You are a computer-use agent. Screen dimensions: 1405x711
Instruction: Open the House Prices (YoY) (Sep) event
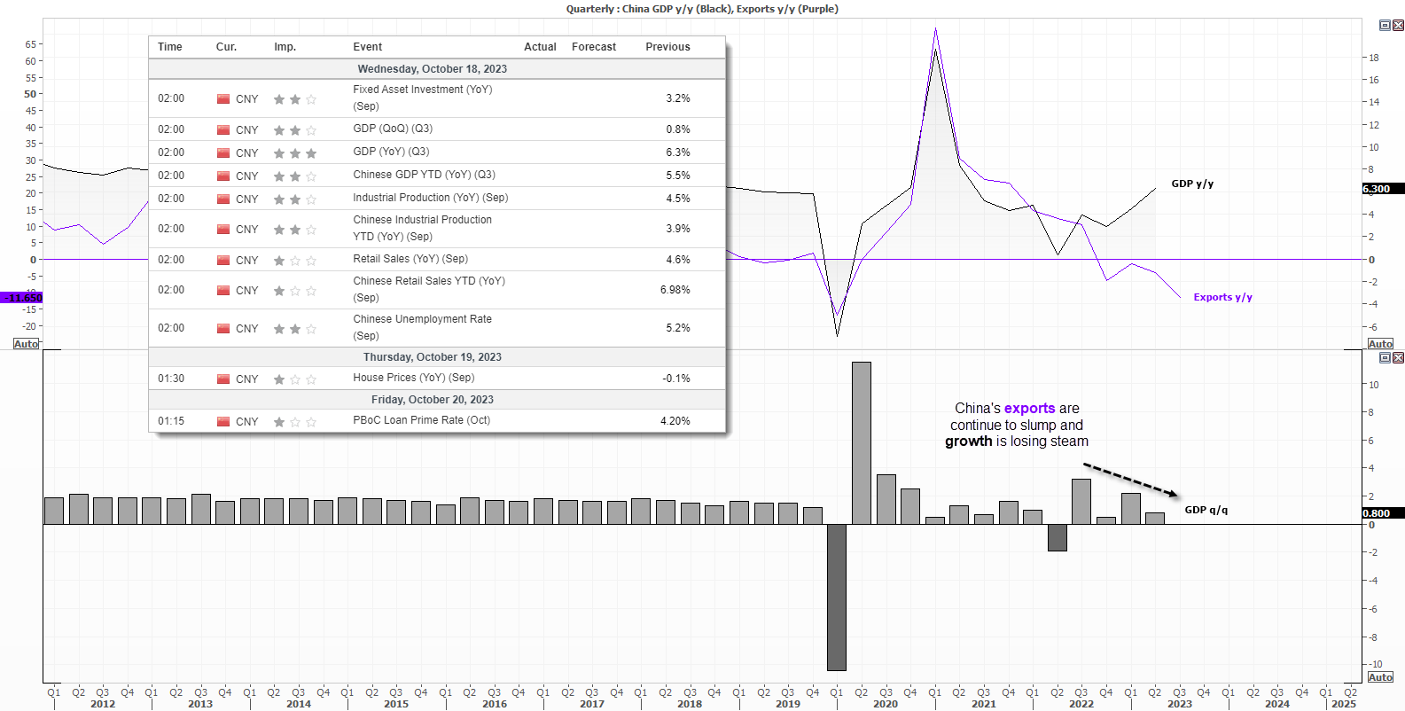[x=413, y=378]
